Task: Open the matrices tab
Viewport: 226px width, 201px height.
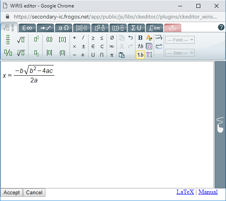Action: tap(82, 28)
